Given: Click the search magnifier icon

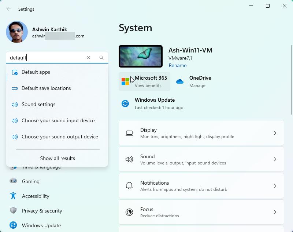Looking at the screenshot, I should tap(101, 58).
